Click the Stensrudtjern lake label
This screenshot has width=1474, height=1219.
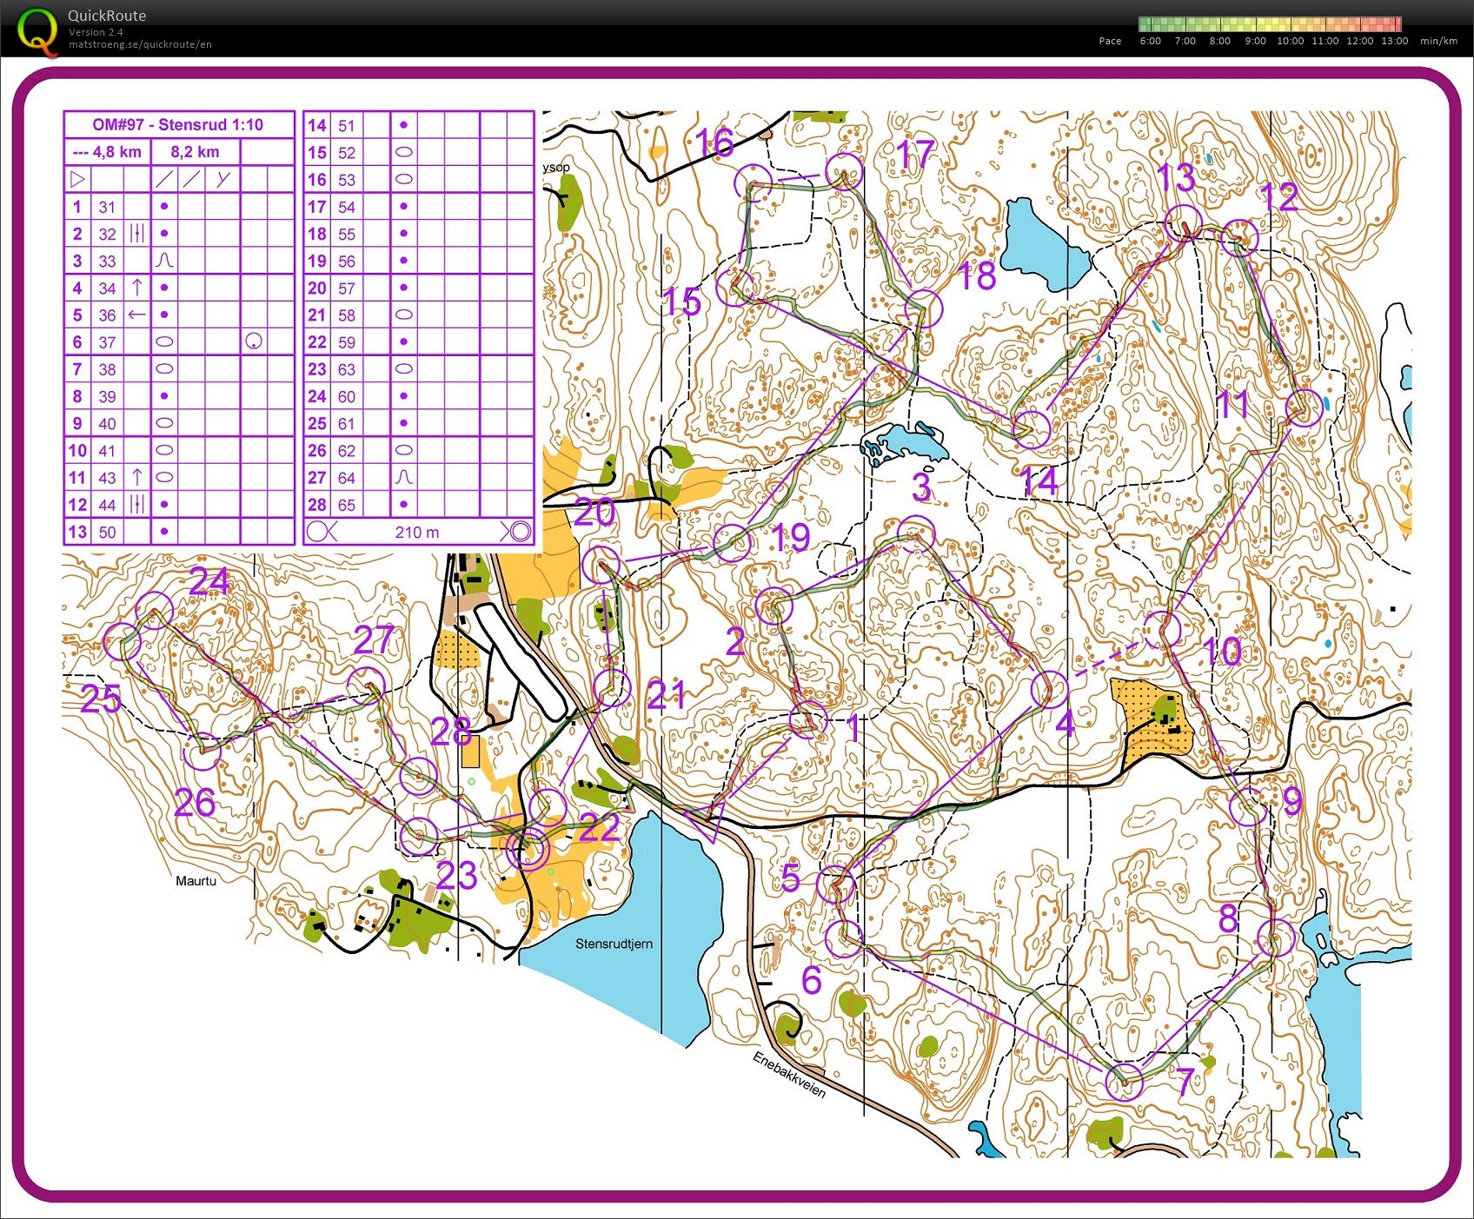point(614,944)
